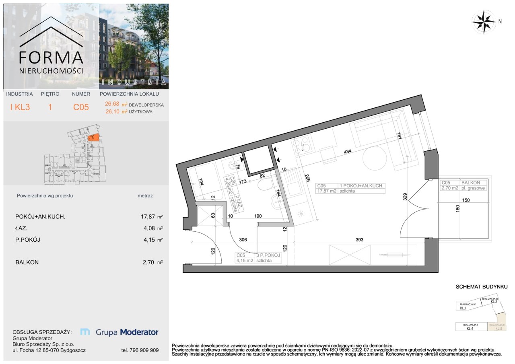This screenshot has width=515, height=364.
Task: Click the '256' dimension on plan
Action: [x=307, y=177]
